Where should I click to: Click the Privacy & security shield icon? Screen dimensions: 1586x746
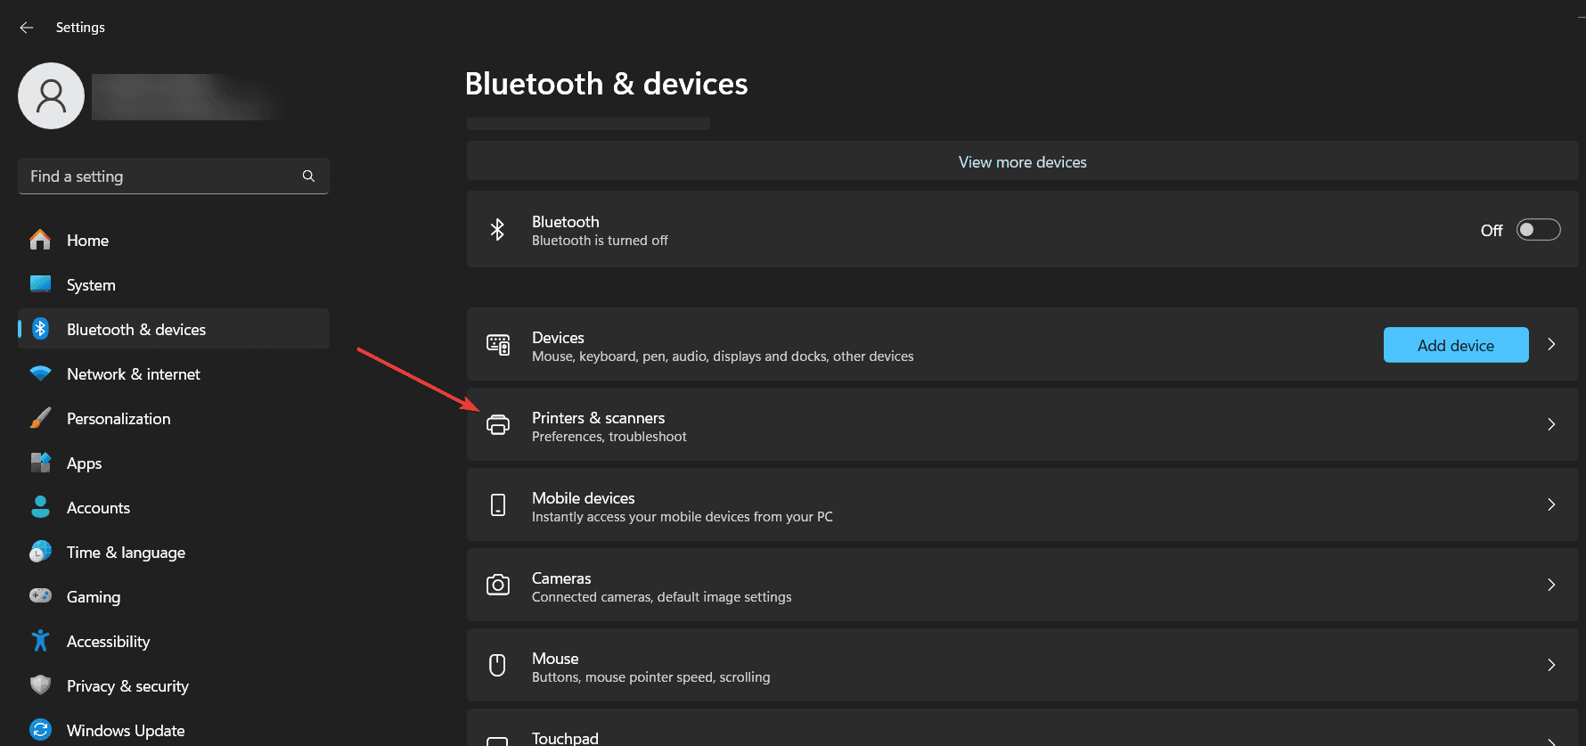(40, 685)
